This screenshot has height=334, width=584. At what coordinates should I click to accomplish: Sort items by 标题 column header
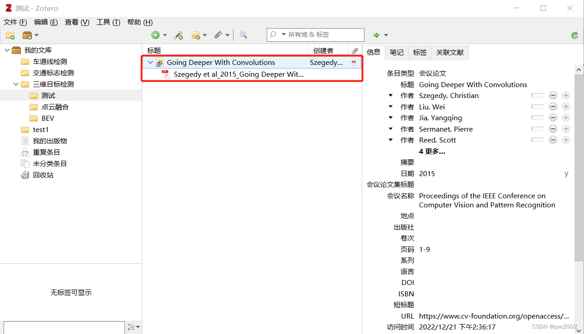click(225, 51)
